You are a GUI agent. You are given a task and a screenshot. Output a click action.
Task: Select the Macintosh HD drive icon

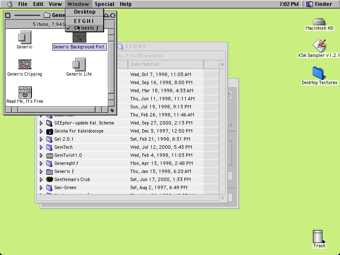[319, 22]
